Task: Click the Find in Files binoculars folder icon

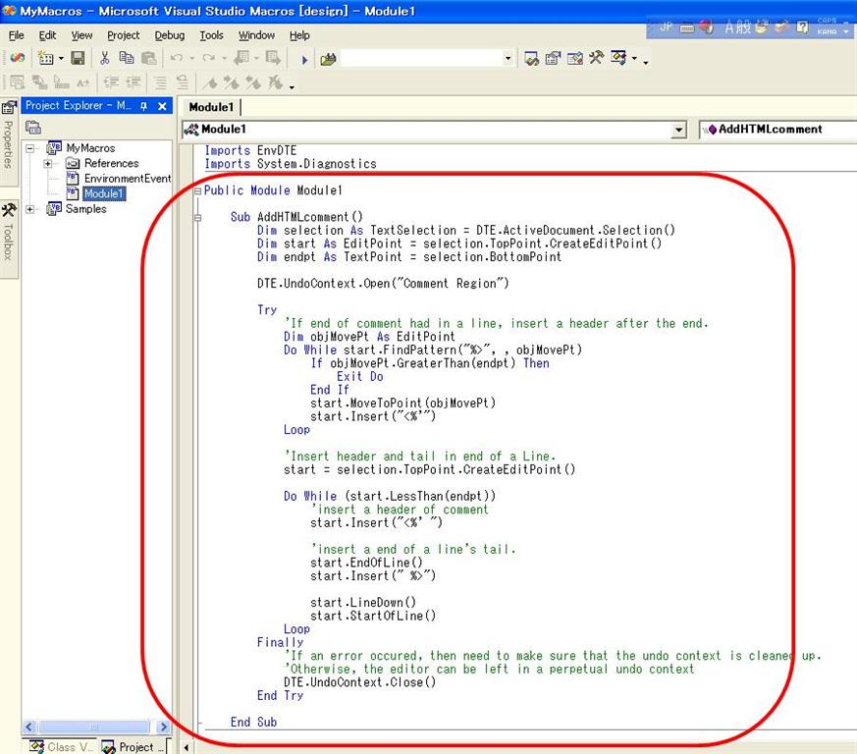Action: click(x=328, y=59)
